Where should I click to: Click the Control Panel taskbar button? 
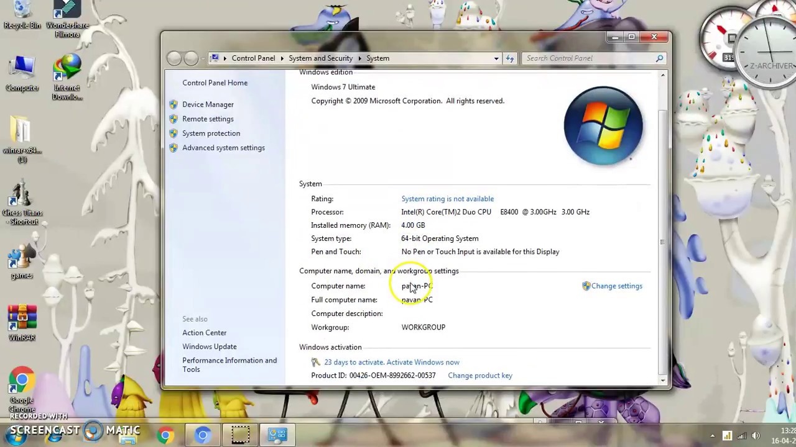(x=277, y=435)
